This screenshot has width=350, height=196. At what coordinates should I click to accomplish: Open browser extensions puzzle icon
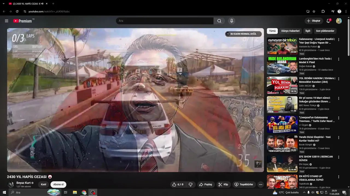coord(323,11)
